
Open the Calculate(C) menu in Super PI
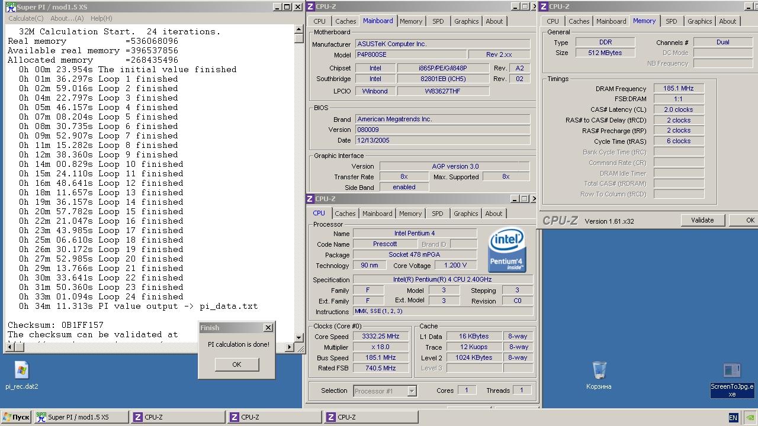(x=26, y=18)
